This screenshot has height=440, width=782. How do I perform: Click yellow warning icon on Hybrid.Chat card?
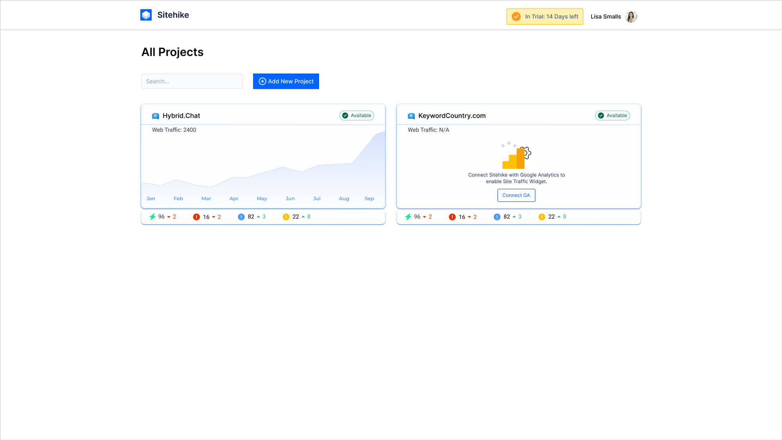[286, 217]
